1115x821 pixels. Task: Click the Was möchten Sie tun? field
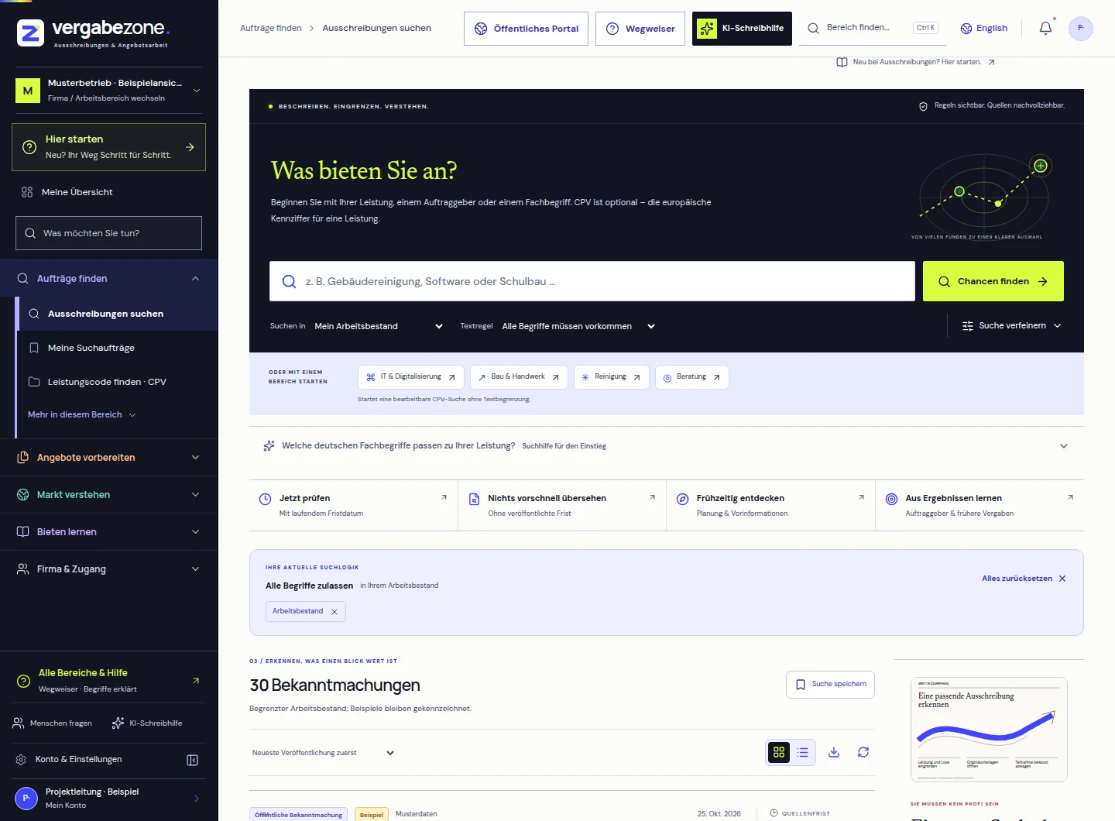[108, 233]
